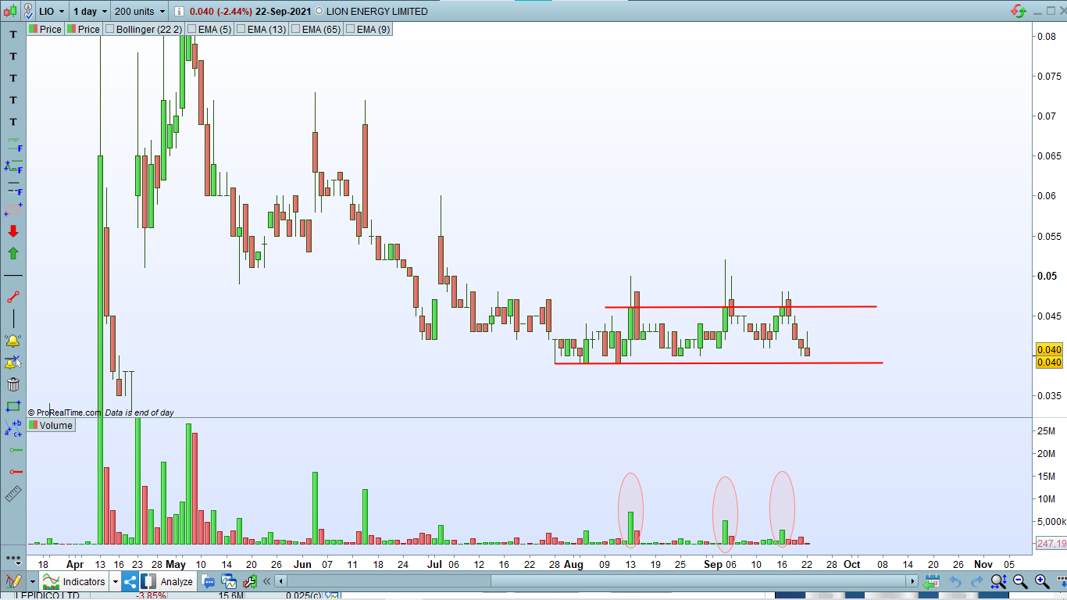Click the Indicators button

pos(75,581)
